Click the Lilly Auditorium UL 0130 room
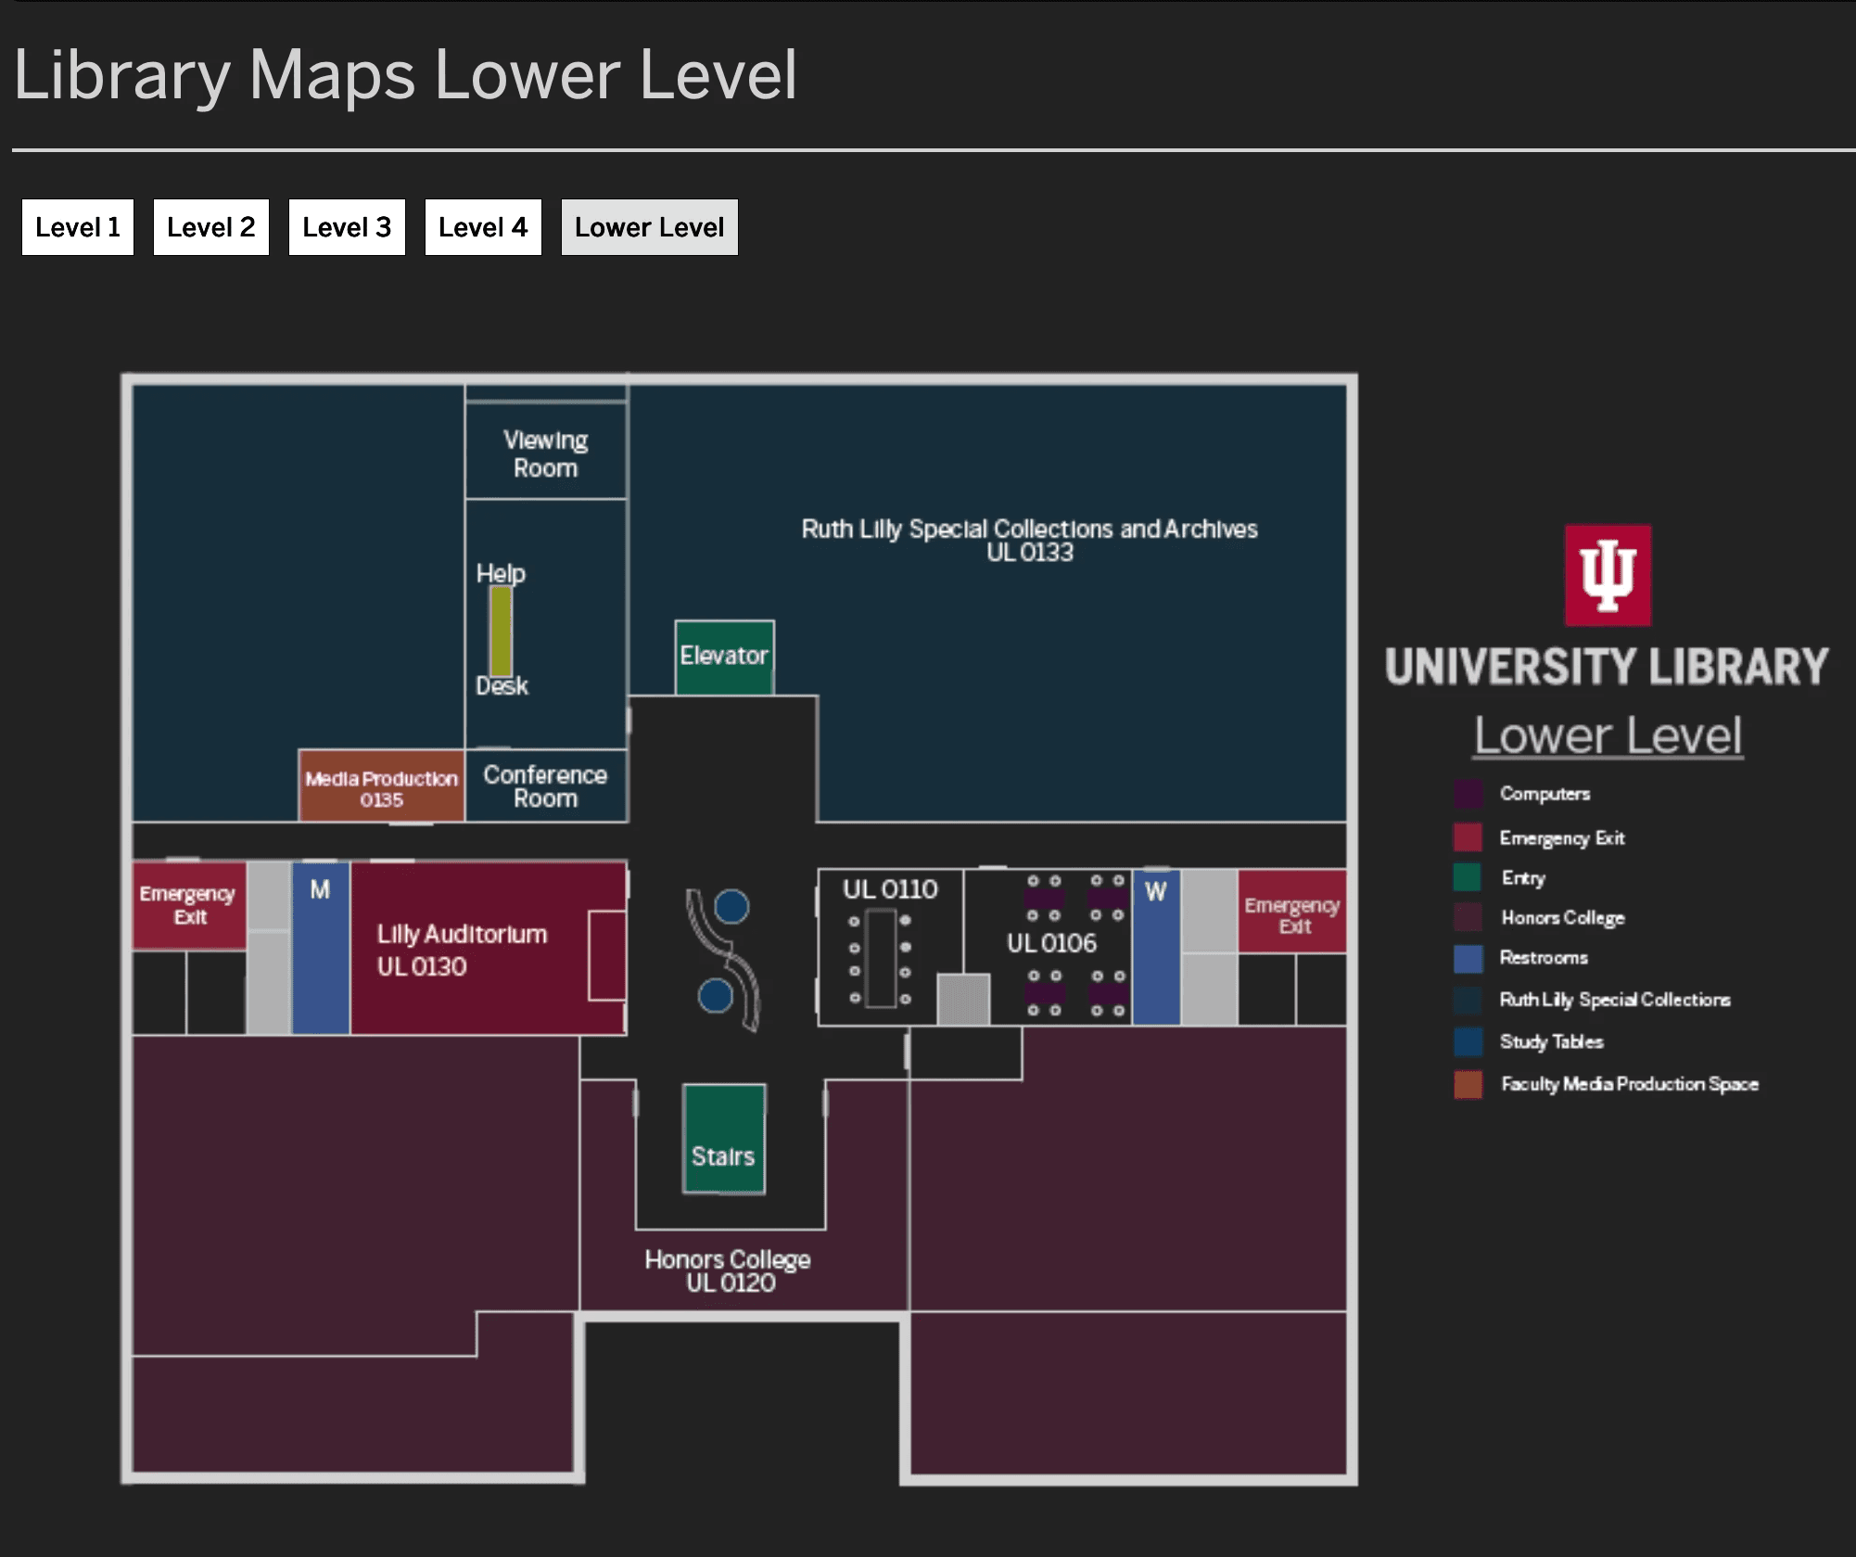 (x=461, y=949)
